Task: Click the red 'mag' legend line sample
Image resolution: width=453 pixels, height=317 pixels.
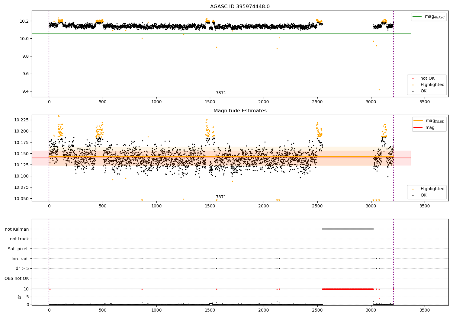Action: click(x=418, y=127)
